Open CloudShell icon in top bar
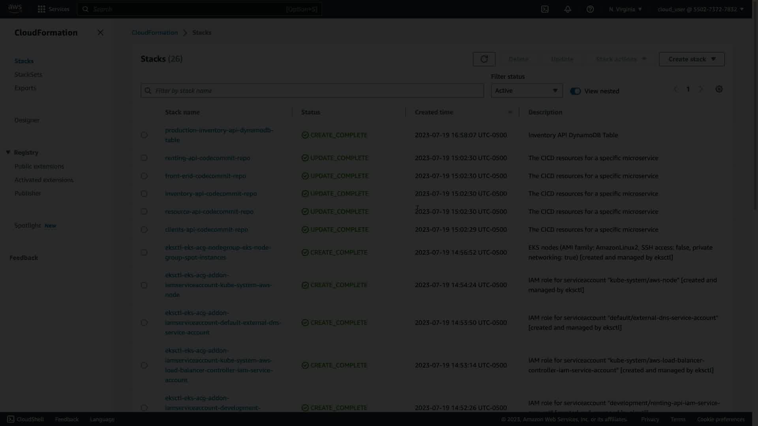The height and width of the screenshot is (426, 758). click(545, 9)
